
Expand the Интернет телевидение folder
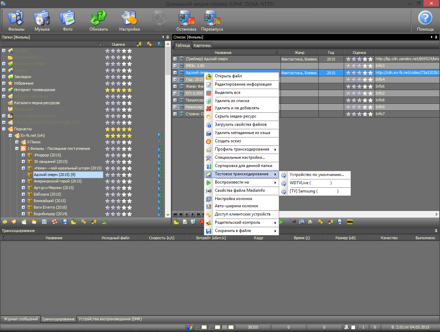4,90
